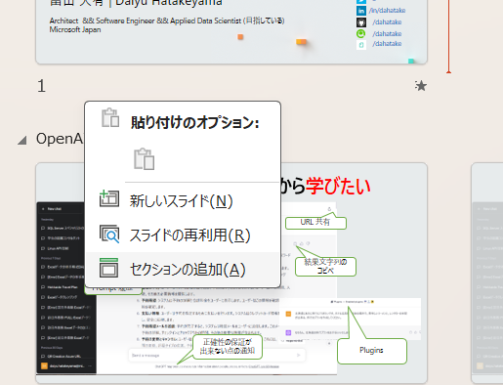Image resolution: width=503 pixels, height=385 pixels.
Task: Click the 正確性の保証が出来ない点の通知 callout
Action: (x=228, y=347)
